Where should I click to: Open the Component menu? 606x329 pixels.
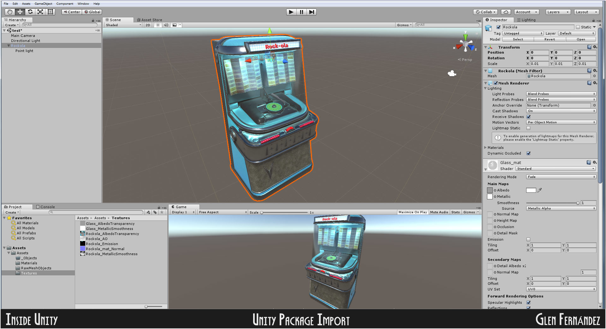(65, 4)
